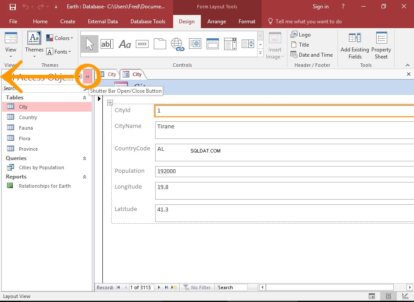Create a new blank record
Image resolution: width=414 pixels, height=302 pixels.
[x=174, y=287]
